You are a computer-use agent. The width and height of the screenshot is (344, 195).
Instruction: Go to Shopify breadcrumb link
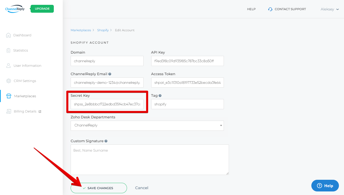pyautogui.click(x=103, y=30)
